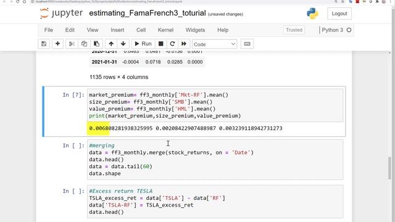Open the cell type Code dropdown
This screenshot has width=395, height=222.
(x=214, y=44)
